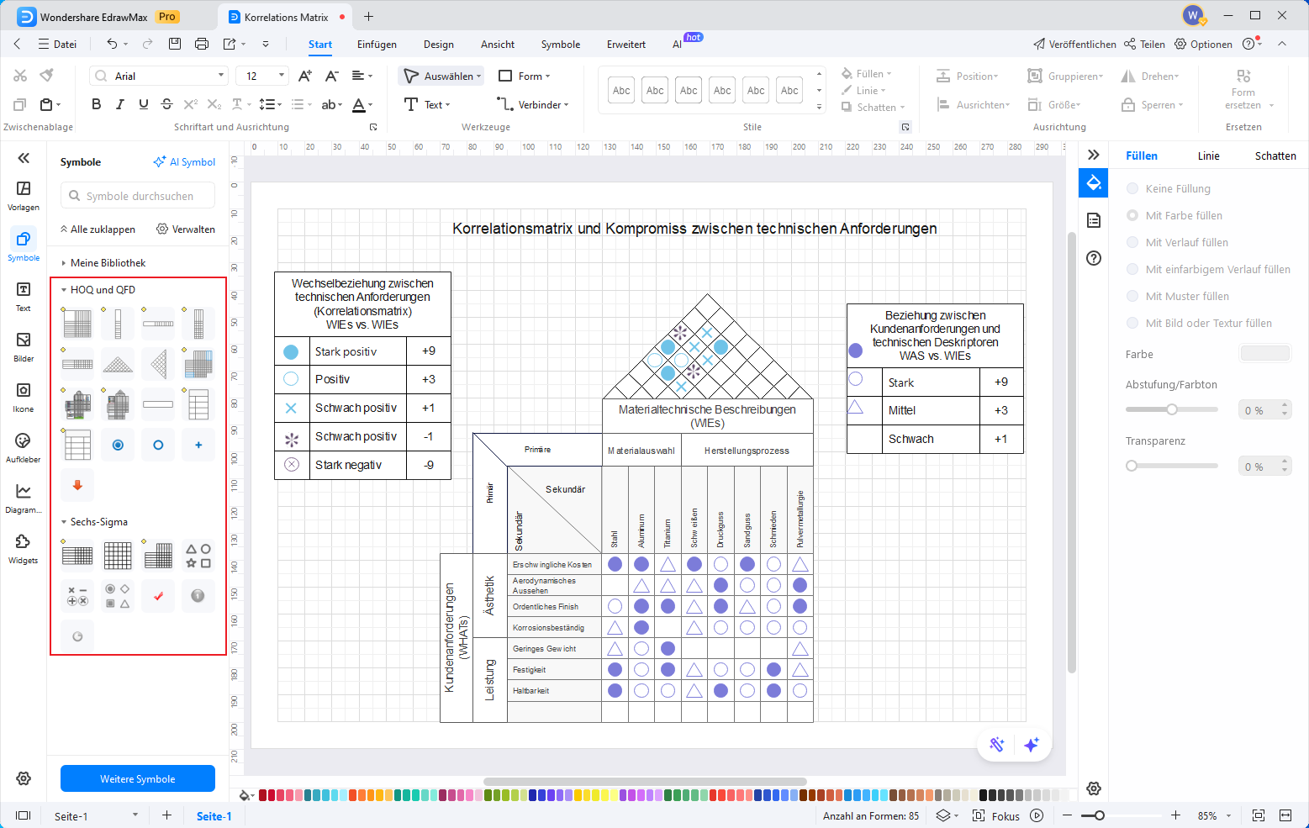The width and height of the screenshot is (1309, 828).
Task: Open the Design ribbon tab
Action: point(438,44)
